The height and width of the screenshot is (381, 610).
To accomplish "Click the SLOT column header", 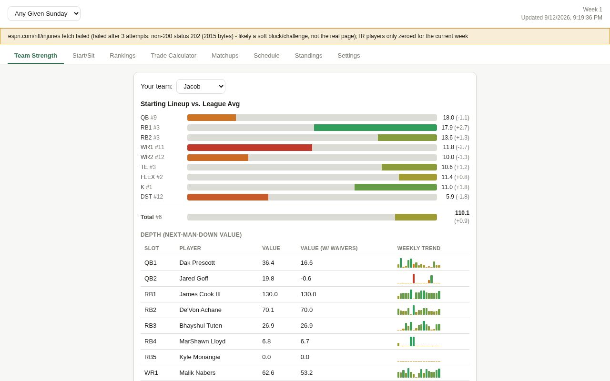I will pyautogui.click(x=152, y=248).
